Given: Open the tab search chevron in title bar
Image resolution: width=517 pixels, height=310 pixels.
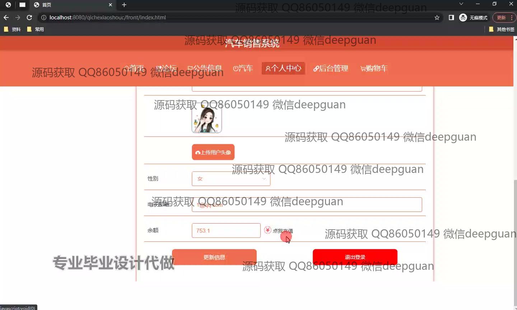Looking at the screenshot, I should [461, 4].
